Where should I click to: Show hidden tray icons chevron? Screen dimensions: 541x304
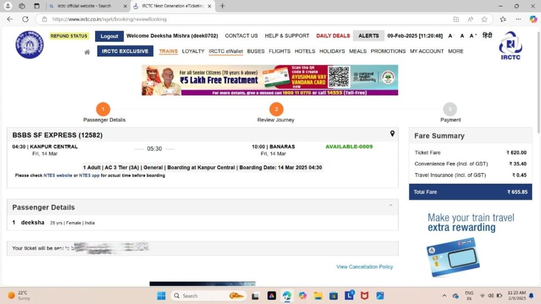tap(444, 296)
